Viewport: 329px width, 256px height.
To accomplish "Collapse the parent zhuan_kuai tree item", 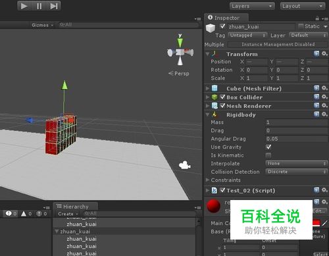I will (57, 231).
